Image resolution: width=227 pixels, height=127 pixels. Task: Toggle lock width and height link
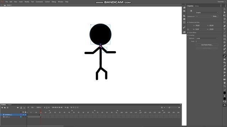point(188,29)
